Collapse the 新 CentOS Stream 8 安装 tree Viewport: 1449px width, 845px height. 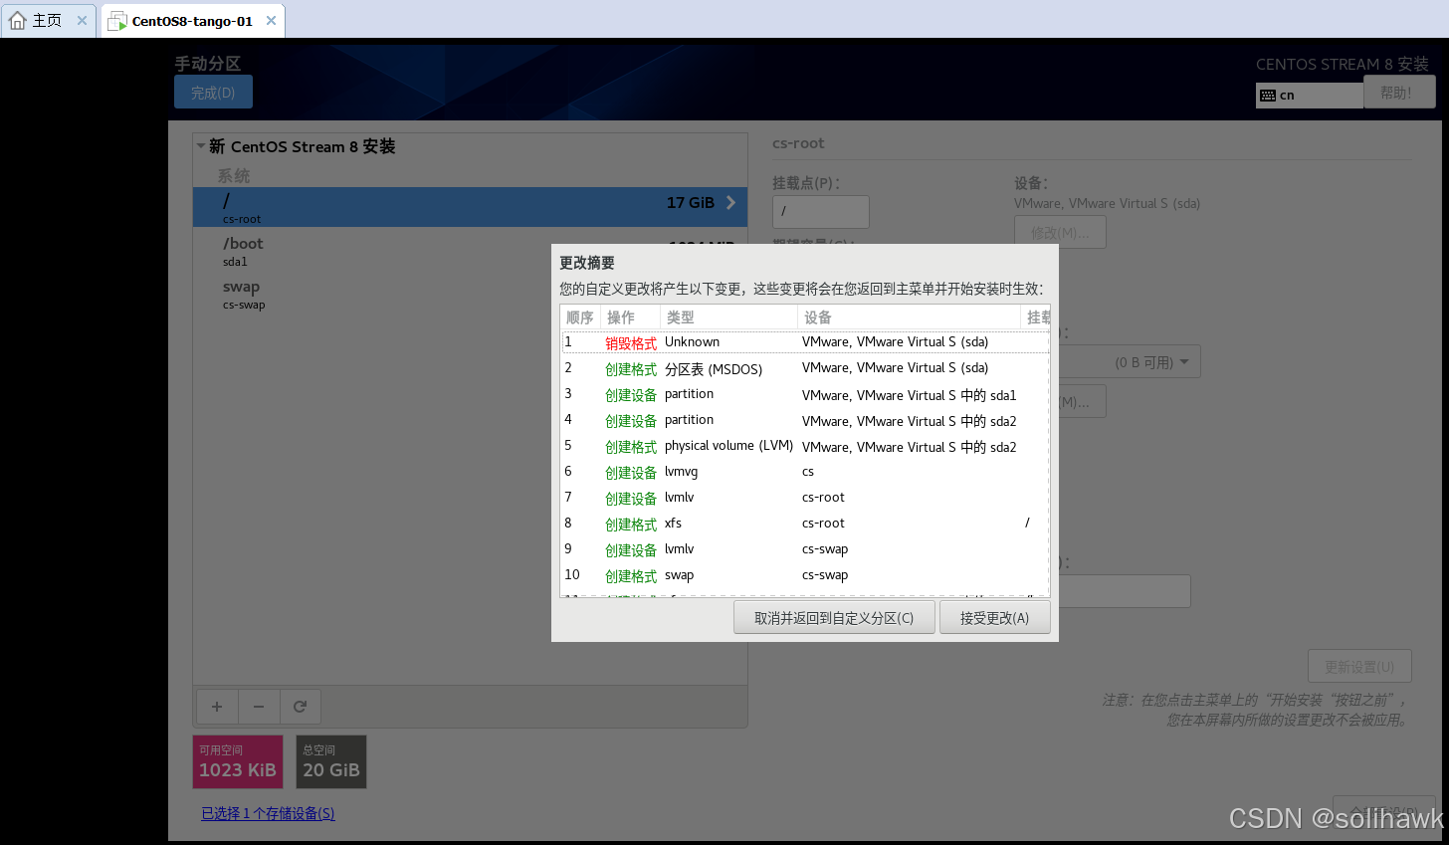pyautogui.click(x=200, y=145)
